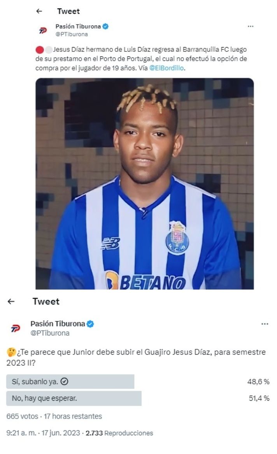
Task: Open the three-dot menu on the poll tweet
Action: point(265,324)
